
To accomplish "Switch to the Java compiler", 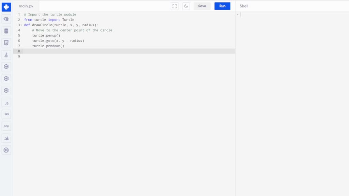I will (6, 55).
